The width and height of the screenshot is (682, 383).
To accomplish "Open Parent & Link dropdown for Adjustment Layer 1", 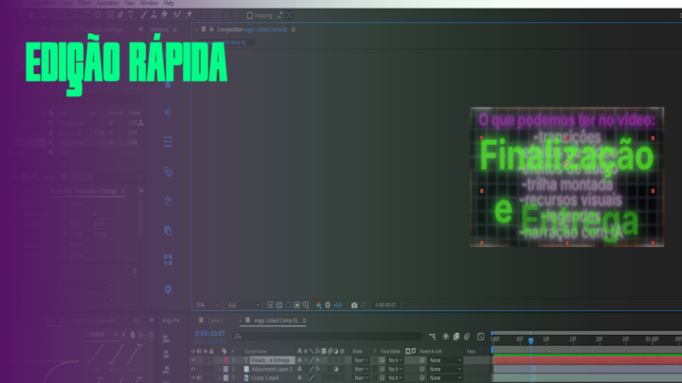I will pyautogui.click(x=444, y=369).
